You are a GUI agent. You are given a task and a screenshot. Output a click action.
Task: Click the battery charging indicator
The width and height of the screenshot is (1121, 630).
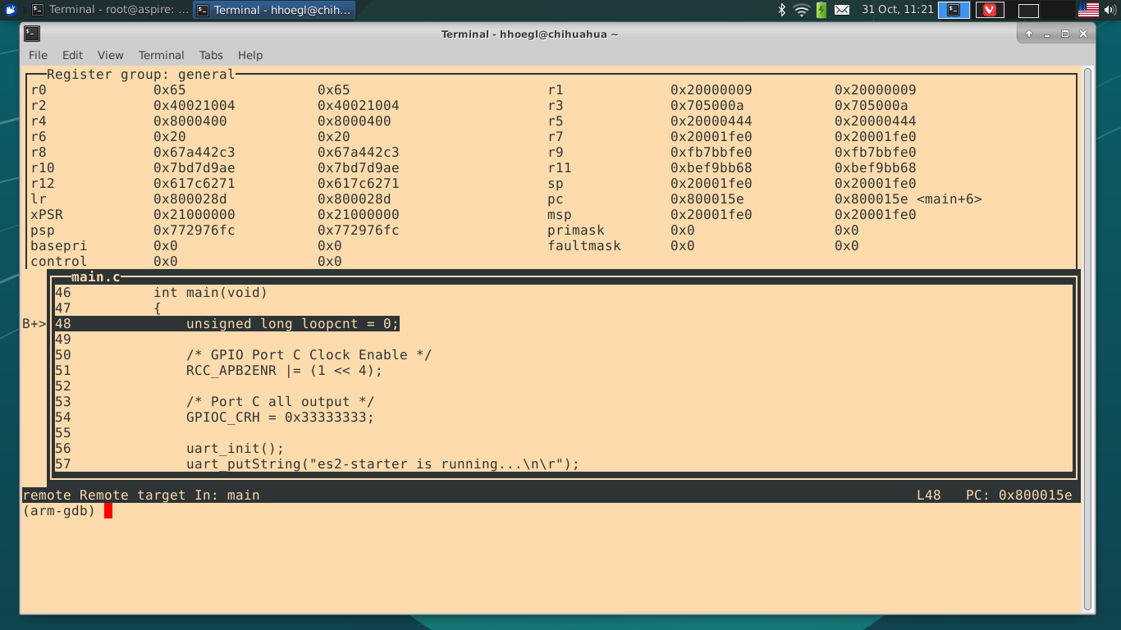821,10
